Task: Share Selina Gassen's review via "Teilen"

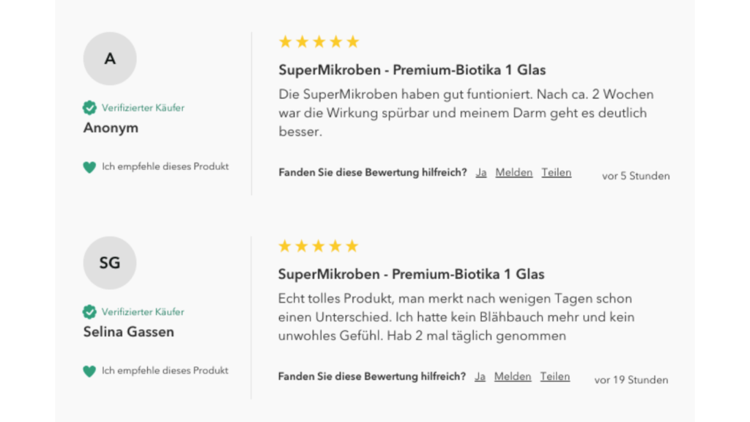Action: (x=555, y=377)
